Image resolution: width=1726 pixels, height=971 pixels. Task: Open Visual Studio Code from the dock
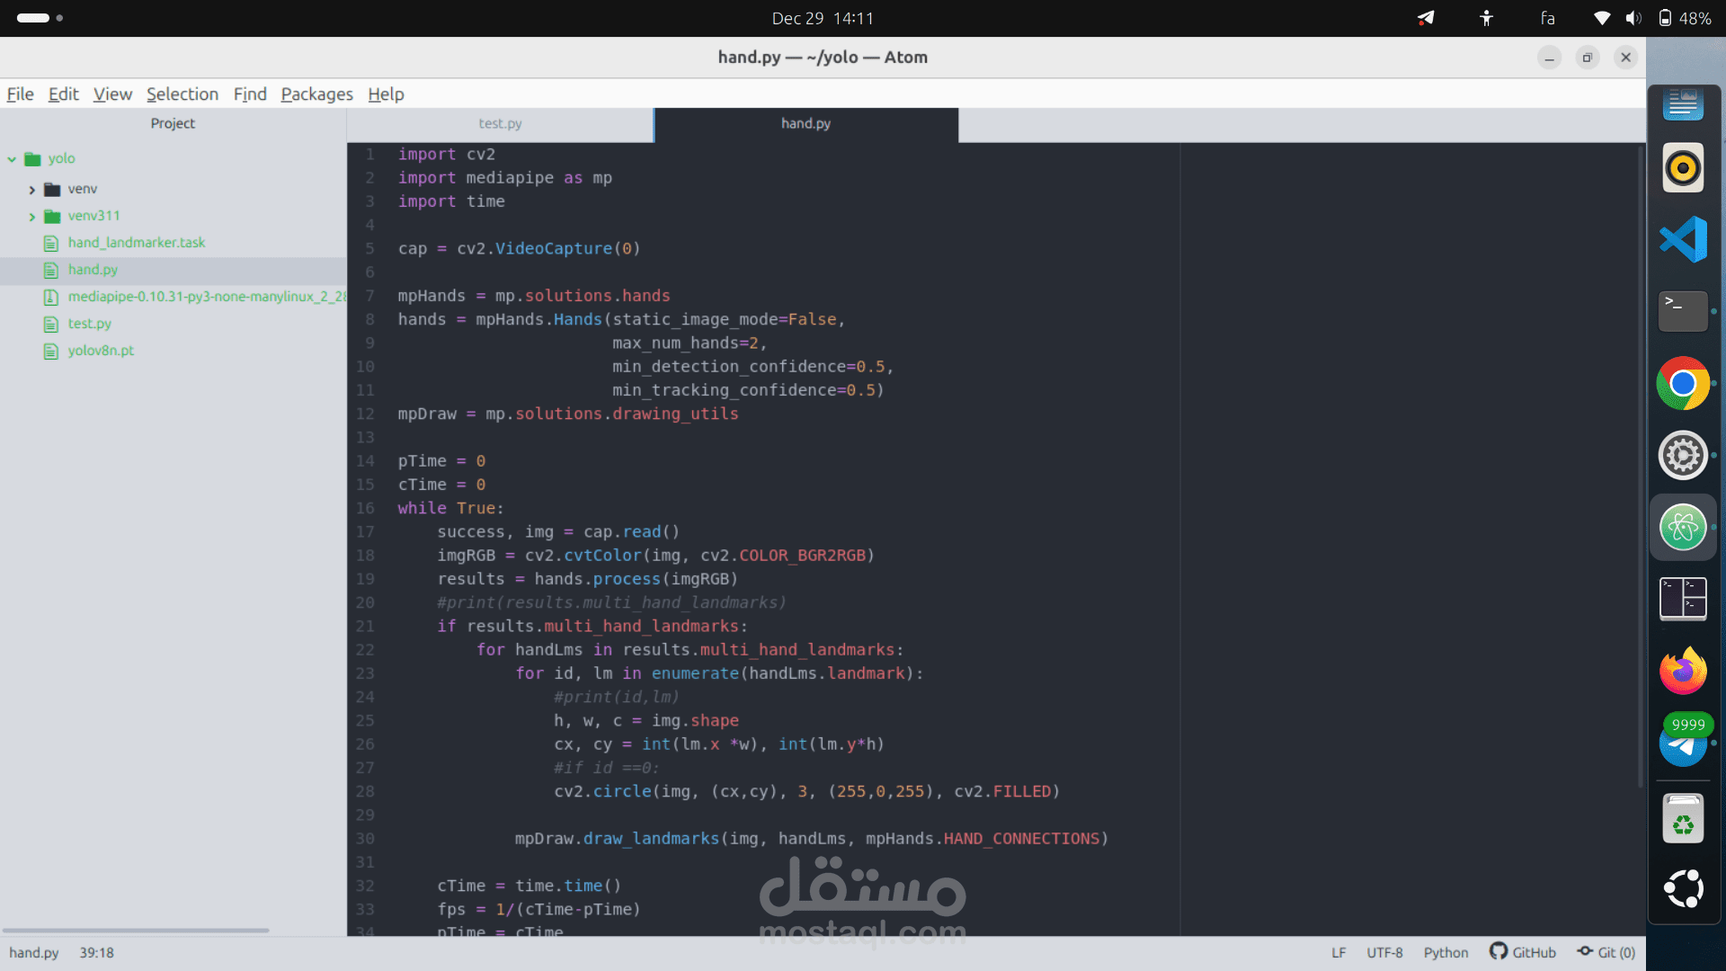[x=1683, y=239]
